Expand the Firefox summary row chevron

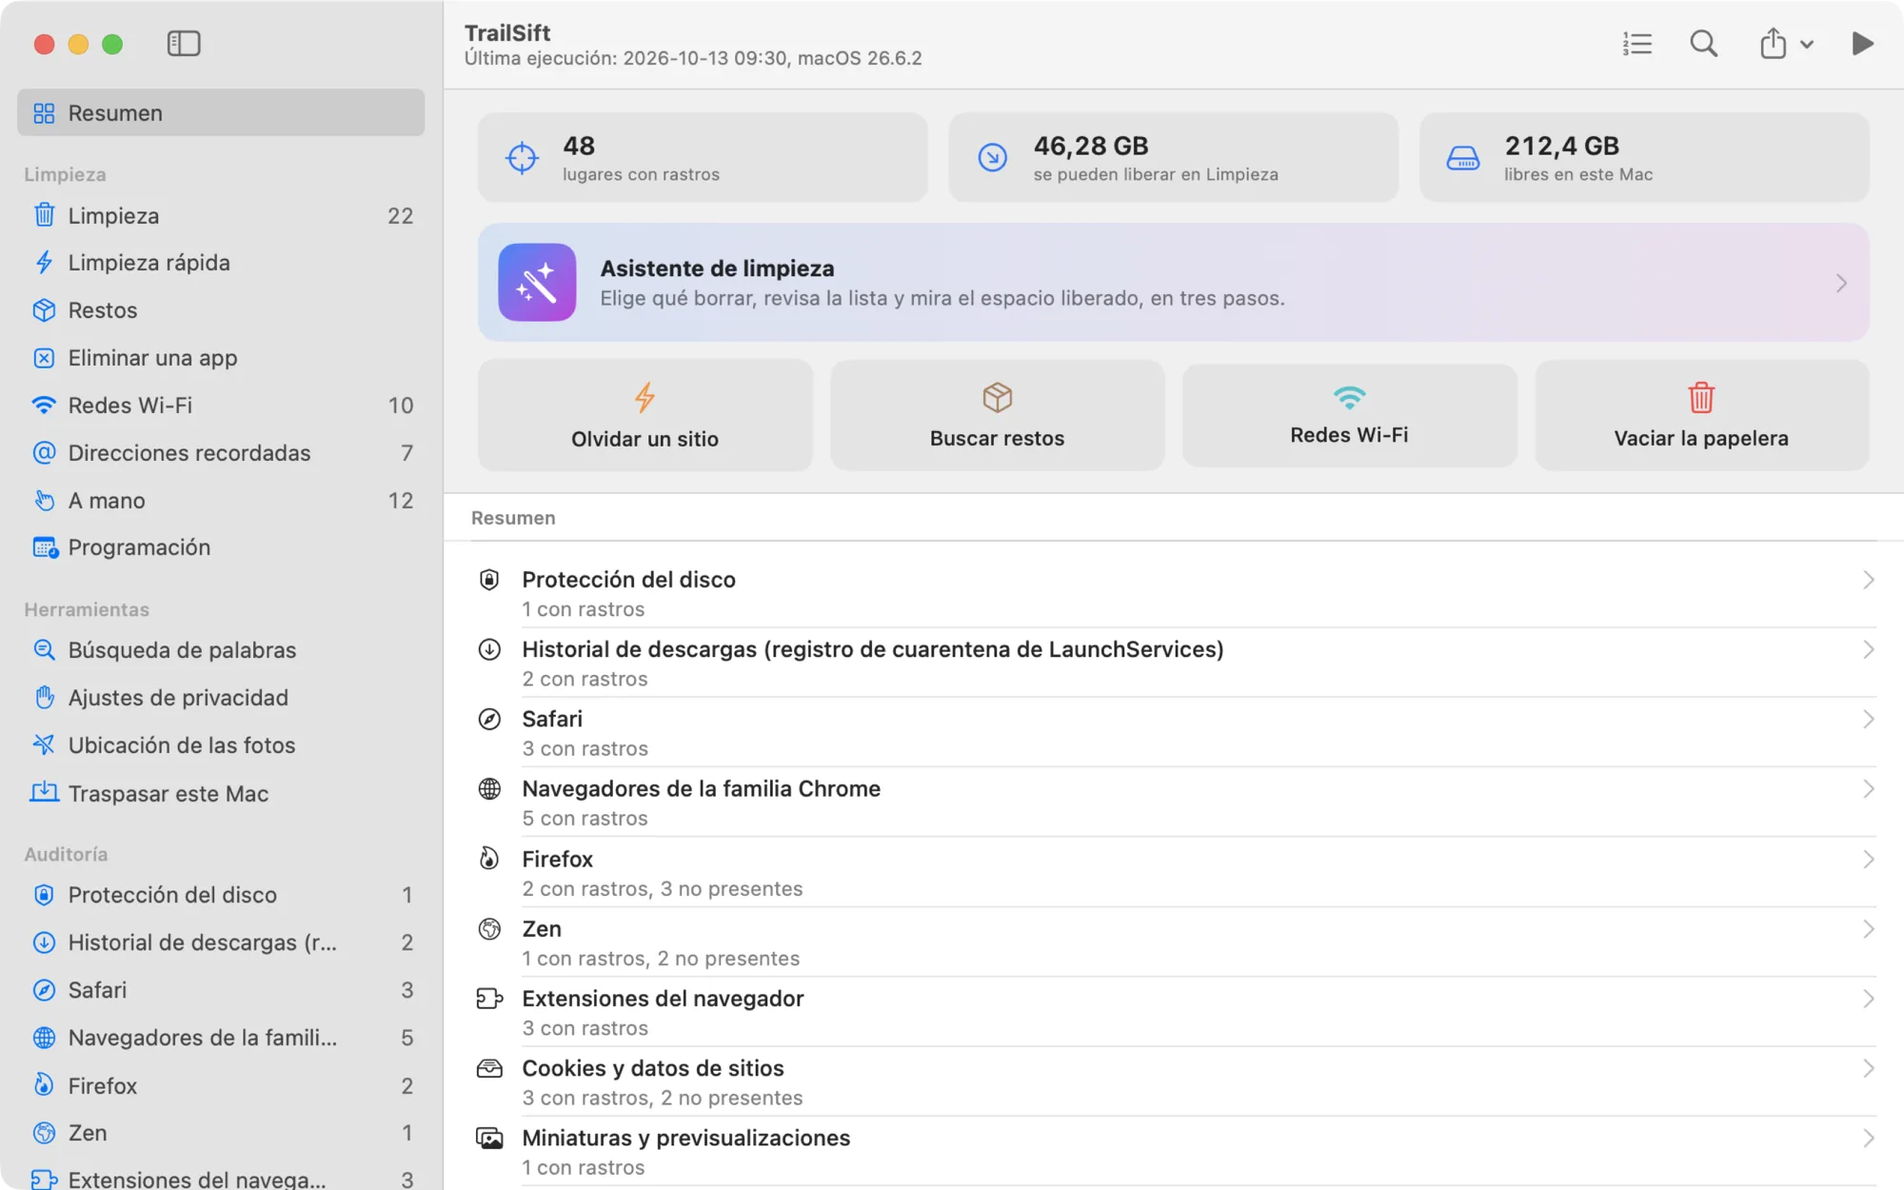1868,859
